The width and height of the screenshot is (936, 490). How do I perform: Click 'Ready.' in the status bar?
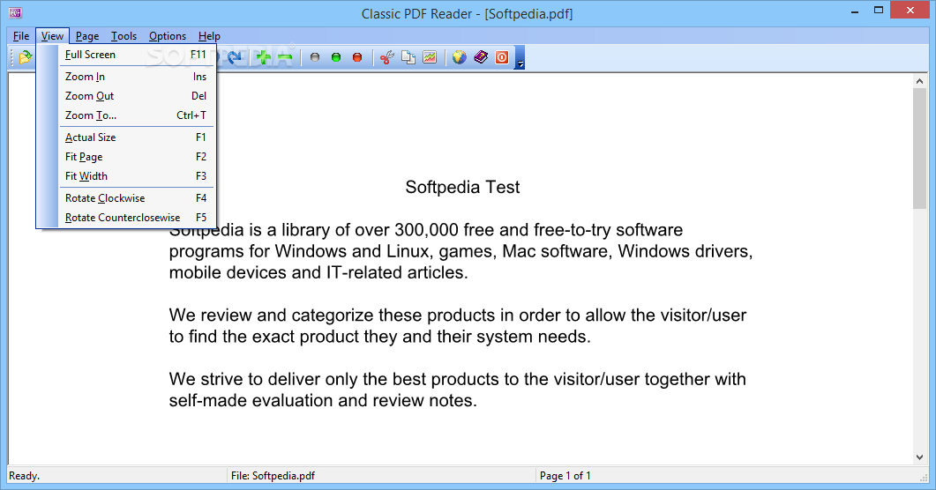click(x=25, y=476)
